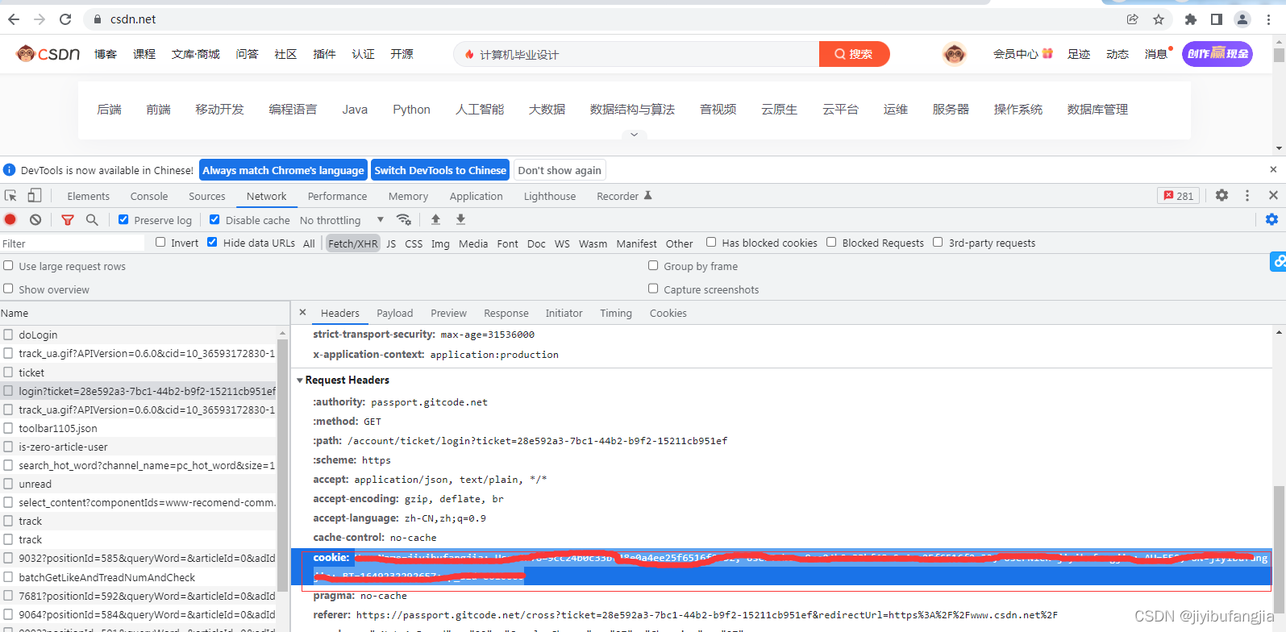Screen dimensions: 1286x632
Task: Import HAR file upload arrow
Action: [435, 219]
